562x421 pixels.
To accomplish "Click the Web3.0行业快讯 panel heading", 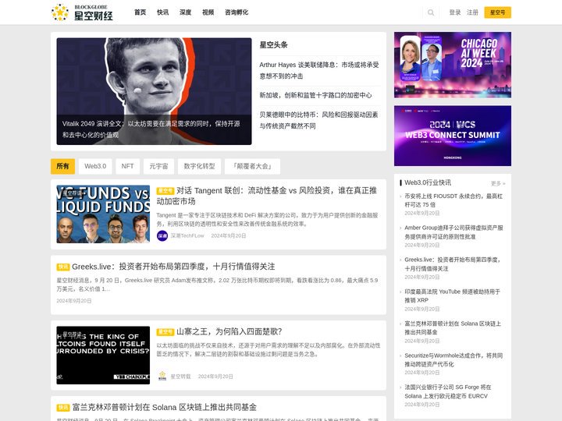I will click(428, 182).
